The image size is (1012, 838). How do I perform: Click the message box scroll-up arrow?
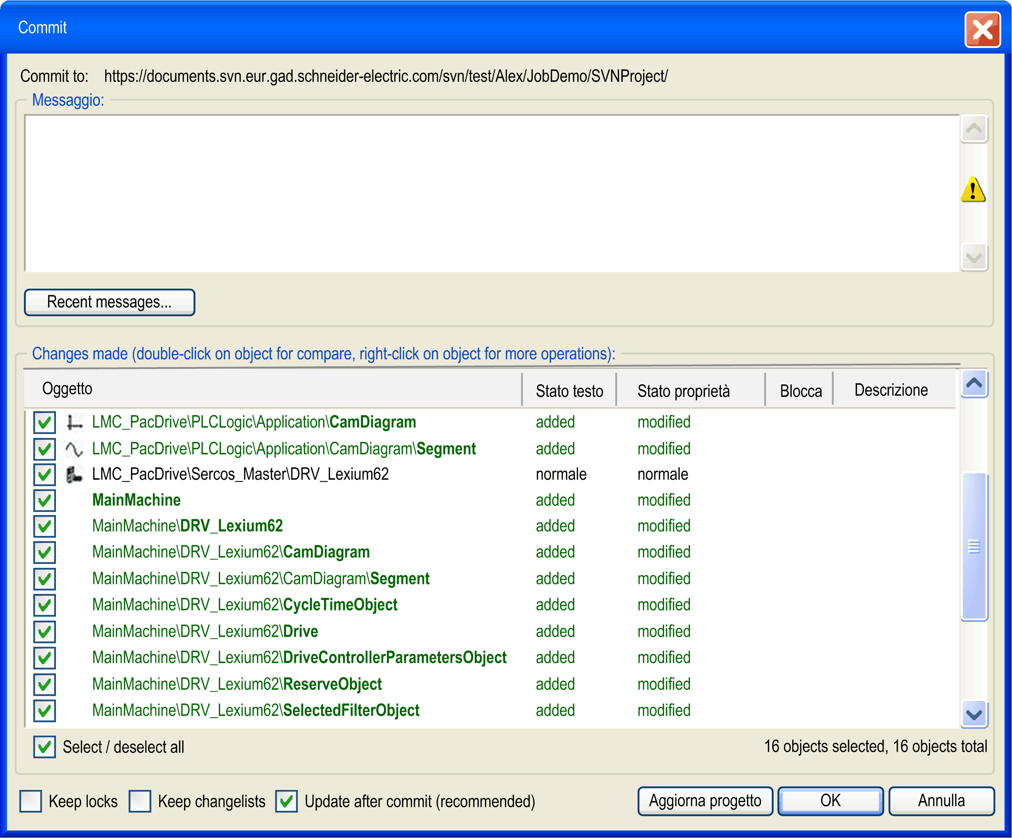[974, 129]
